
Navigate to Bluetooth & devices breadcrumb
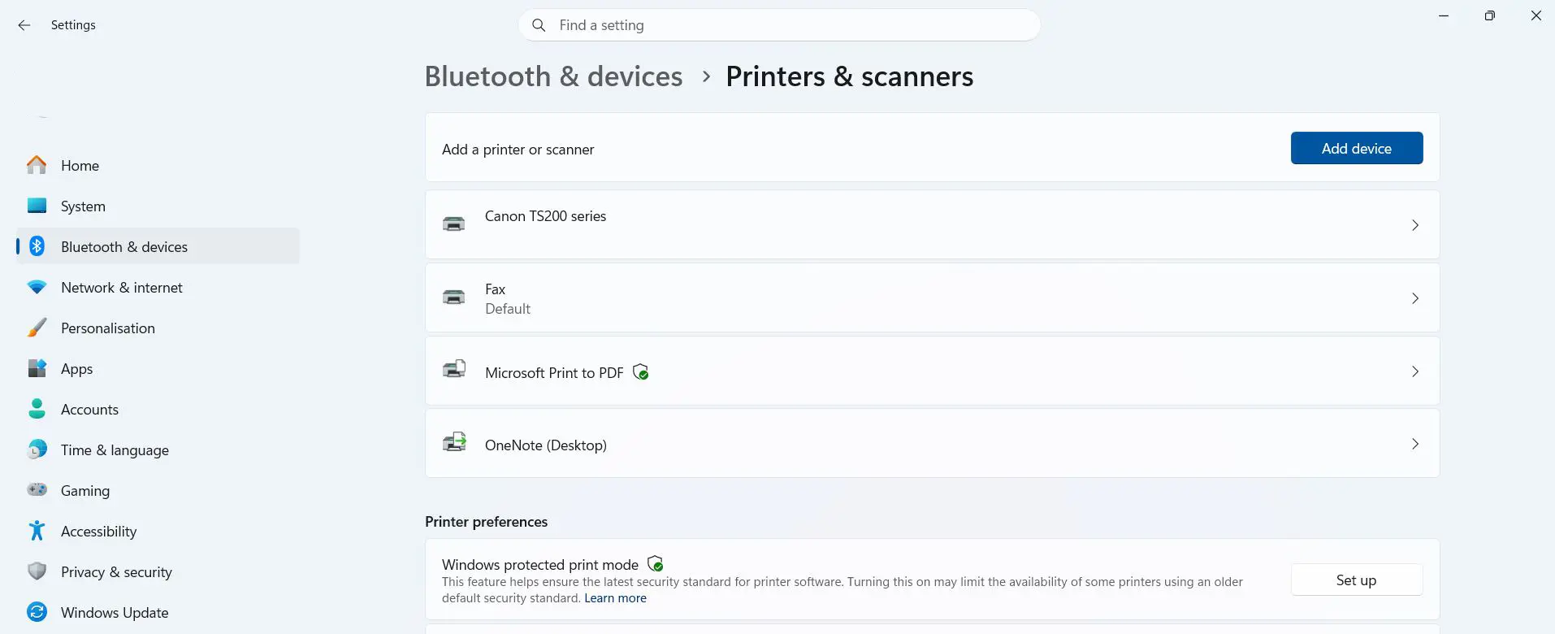[554, 76]
